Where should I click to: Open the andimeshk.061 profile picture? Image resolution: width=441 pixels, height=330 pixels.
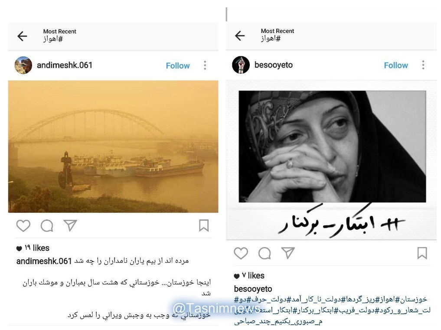[23, 65]
